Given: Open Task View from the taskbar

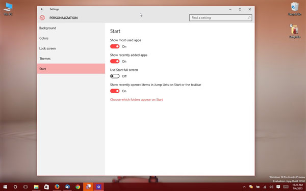Looking at the screenshot, I should pos(25,187).
